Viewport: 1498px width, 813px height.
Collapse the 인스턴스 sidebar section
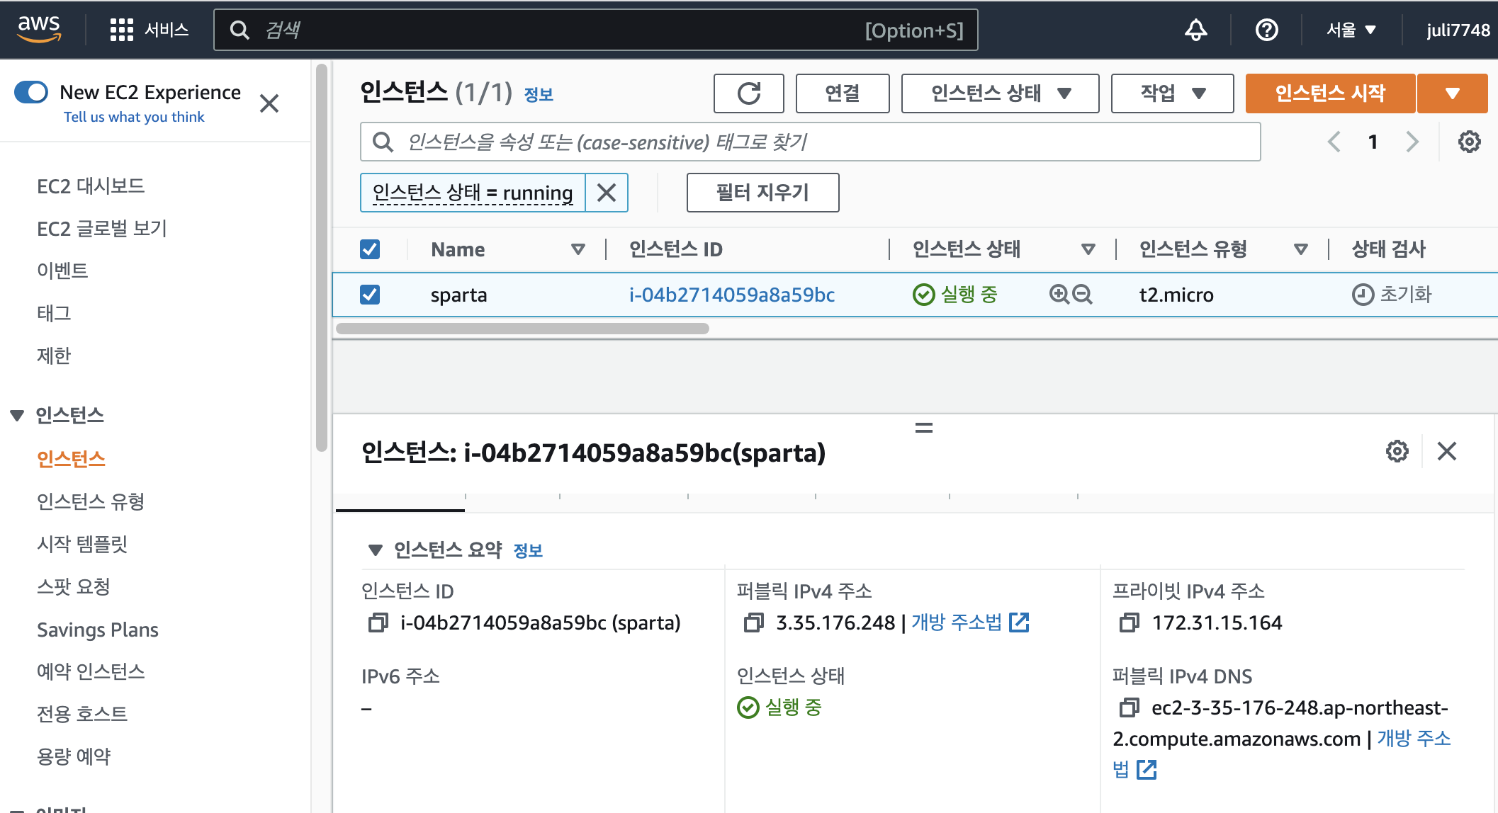coord(17,416)
